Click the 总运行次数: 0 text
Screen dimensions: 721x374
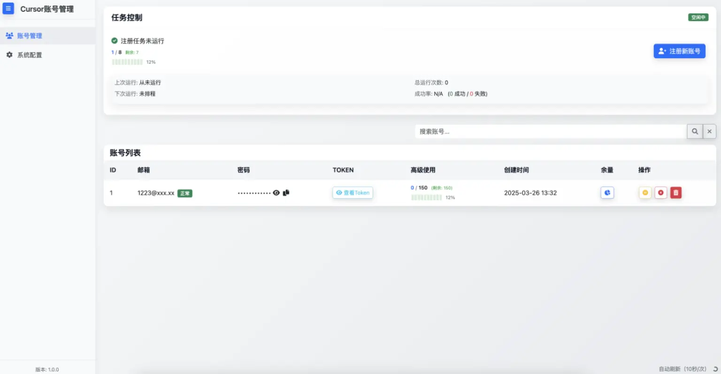click(431, 83)
